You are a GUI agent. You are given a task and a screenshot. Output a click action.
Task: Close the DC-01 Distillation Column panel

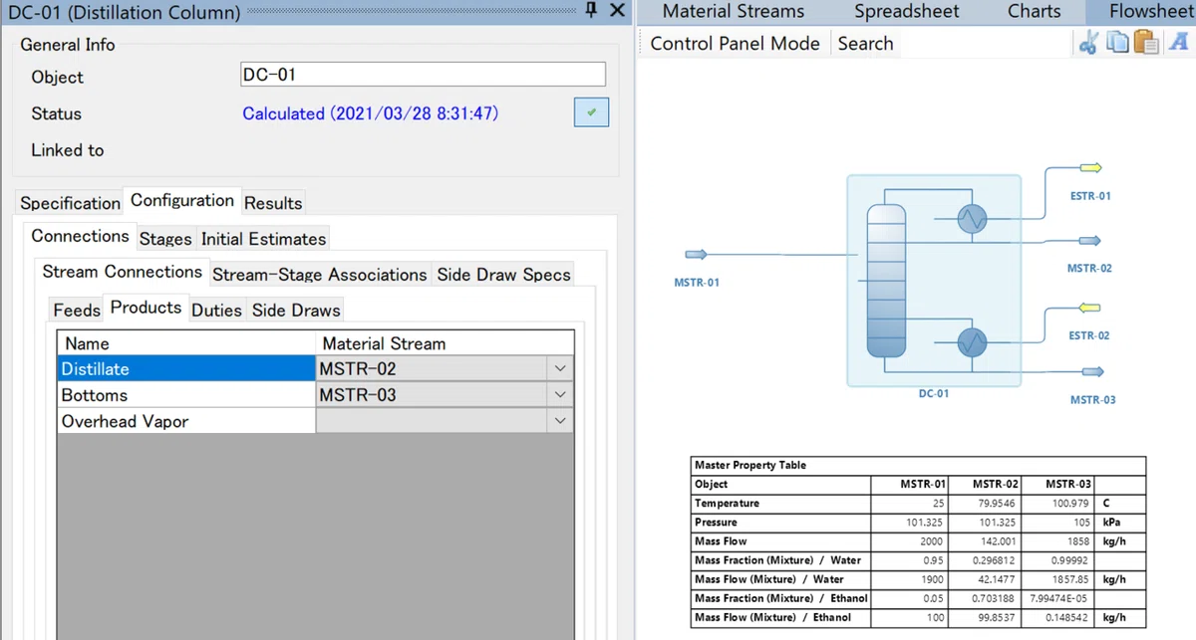617,11
